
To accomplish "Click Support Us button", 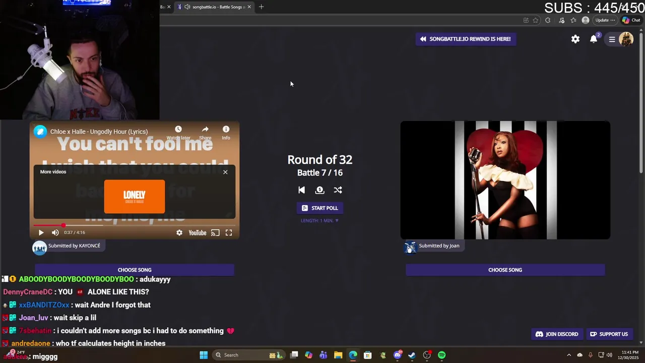I will [x=609, y=334].
